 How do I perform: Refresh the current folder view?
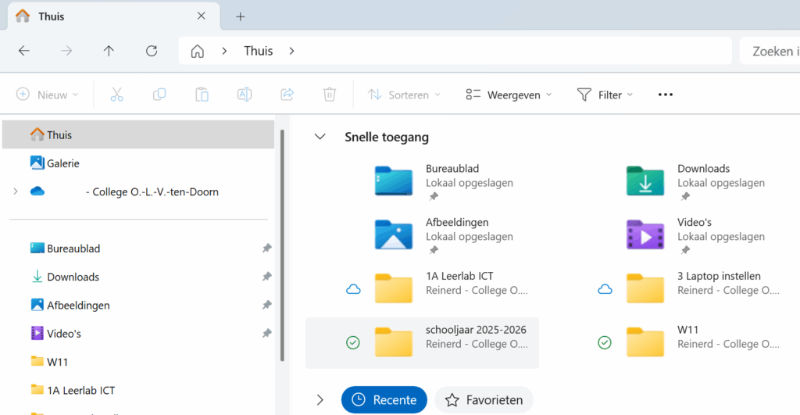pyautogui.click(x=152, y=51)
